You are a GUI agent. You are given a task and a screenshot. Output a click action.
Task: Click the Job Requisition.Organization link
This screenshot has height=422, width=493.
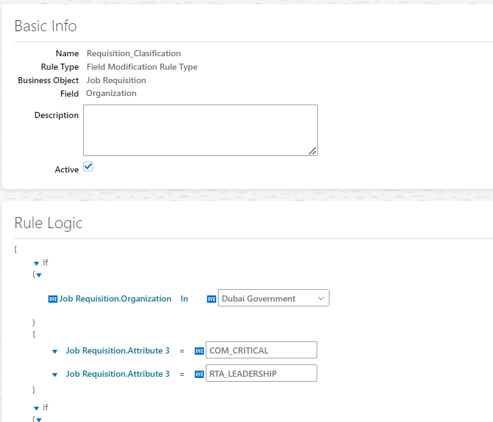click(x=115, y=298)
